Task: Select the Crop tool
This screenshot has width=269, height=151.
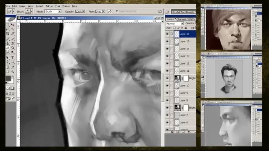Action: pos(8,34)
